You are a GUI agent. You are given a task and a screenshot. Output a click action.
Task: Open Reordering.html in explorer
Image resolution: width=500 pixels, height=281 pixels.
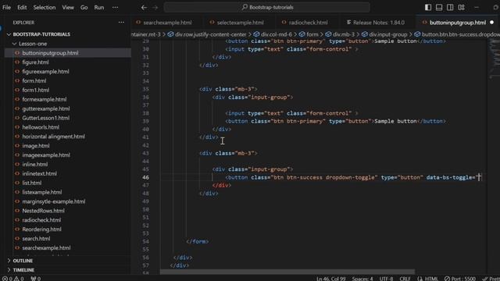(x=41, y=229)
